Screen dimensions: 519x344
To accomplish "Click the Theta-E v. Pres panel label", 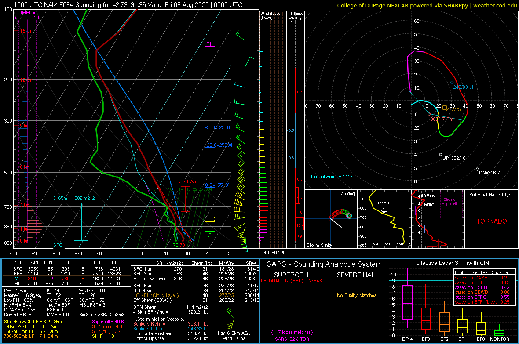I will 384,207.
